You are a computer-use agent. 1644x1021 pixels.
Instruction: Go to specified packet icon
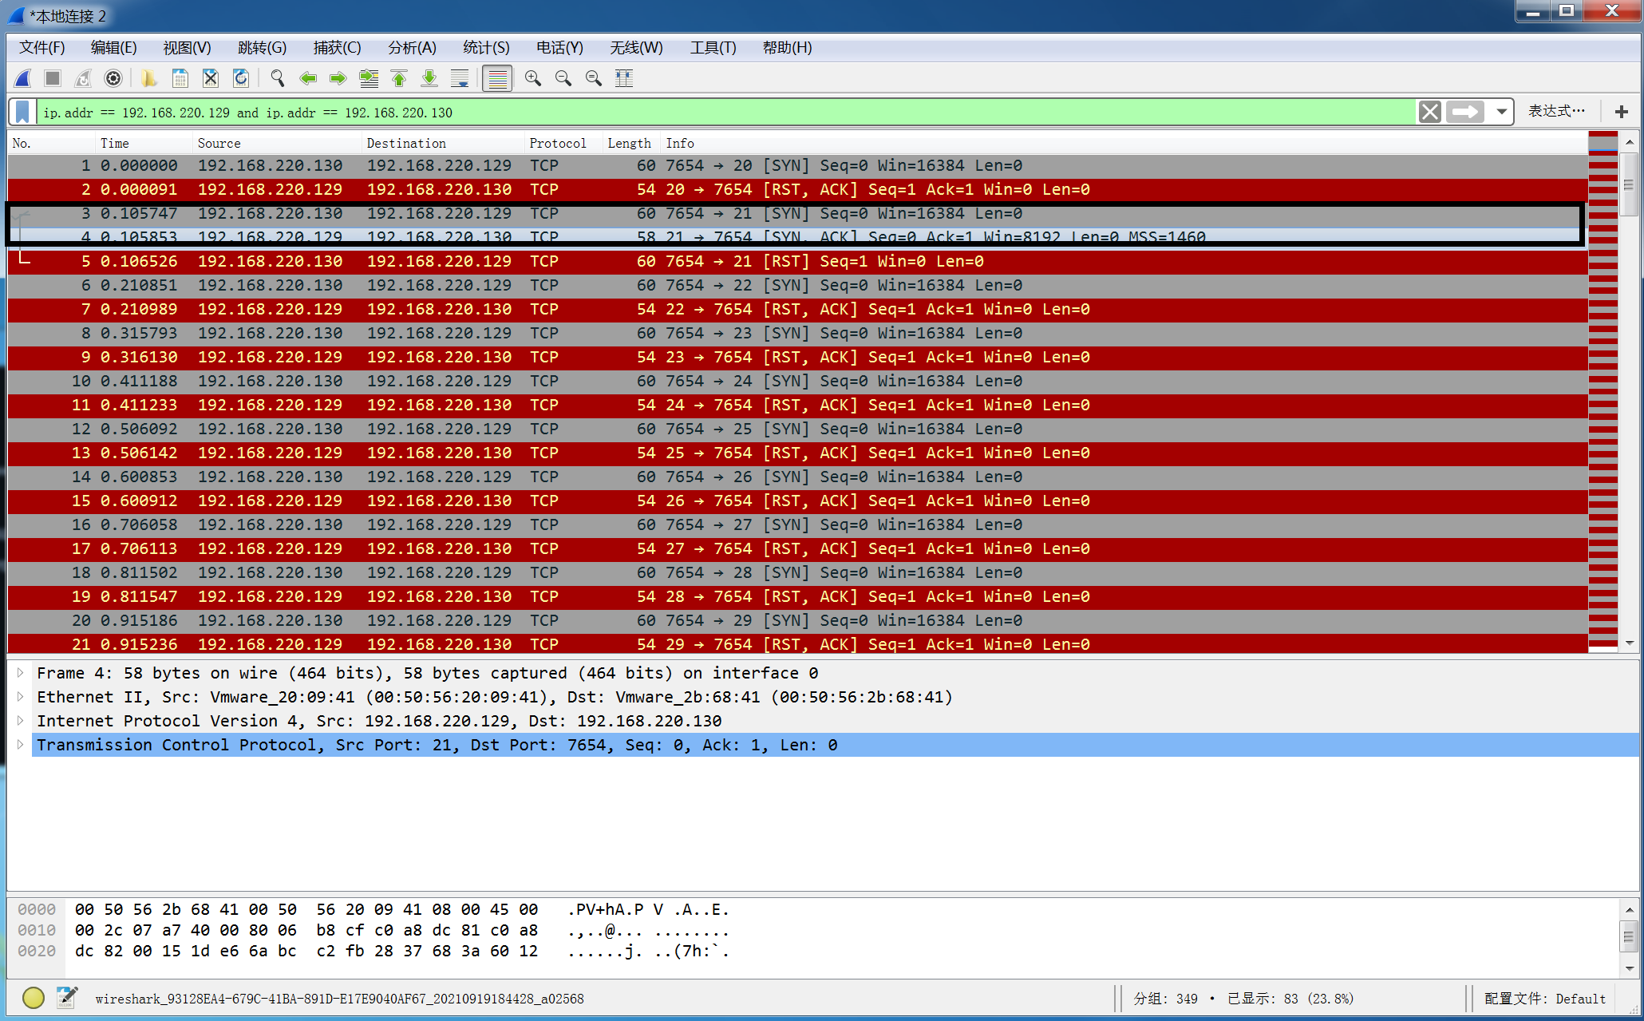(368, 78)
